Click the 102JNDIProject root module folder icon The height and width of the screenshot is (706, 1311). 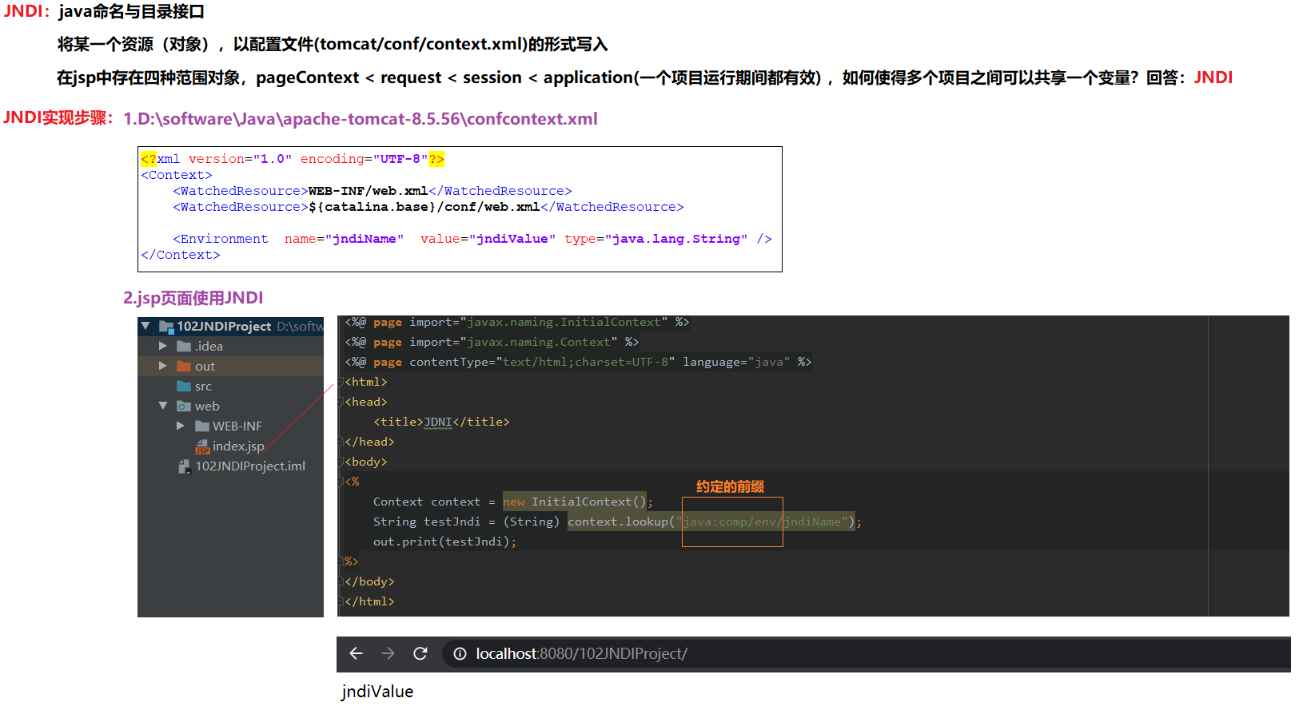166,327
